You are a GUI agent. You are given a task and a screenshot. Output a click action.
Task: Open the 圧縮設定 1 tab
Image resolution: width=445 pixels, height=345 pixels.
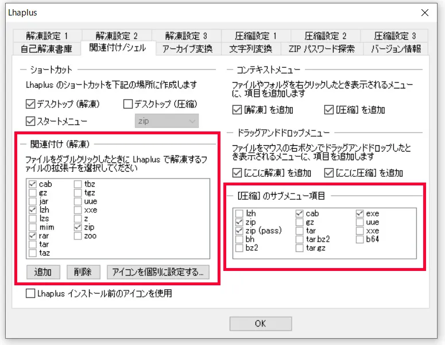click(256, 36)
